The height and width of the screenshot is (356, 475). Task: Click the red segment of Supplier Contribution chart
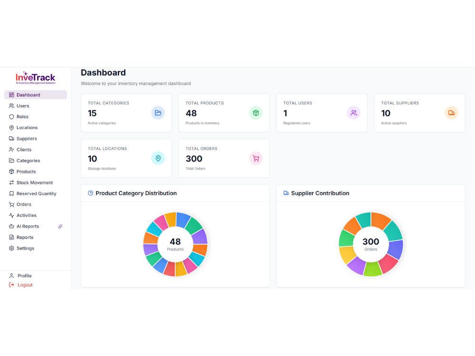click(389, 263)
